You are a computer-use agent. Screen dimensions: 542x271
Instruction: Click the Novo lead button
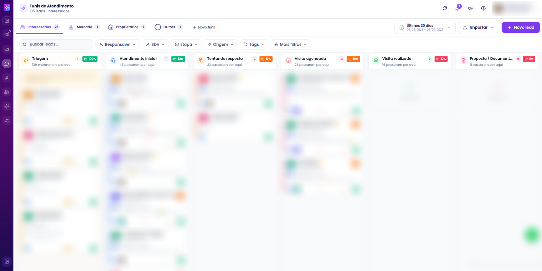pyautogui.click(x=521, y=27)
